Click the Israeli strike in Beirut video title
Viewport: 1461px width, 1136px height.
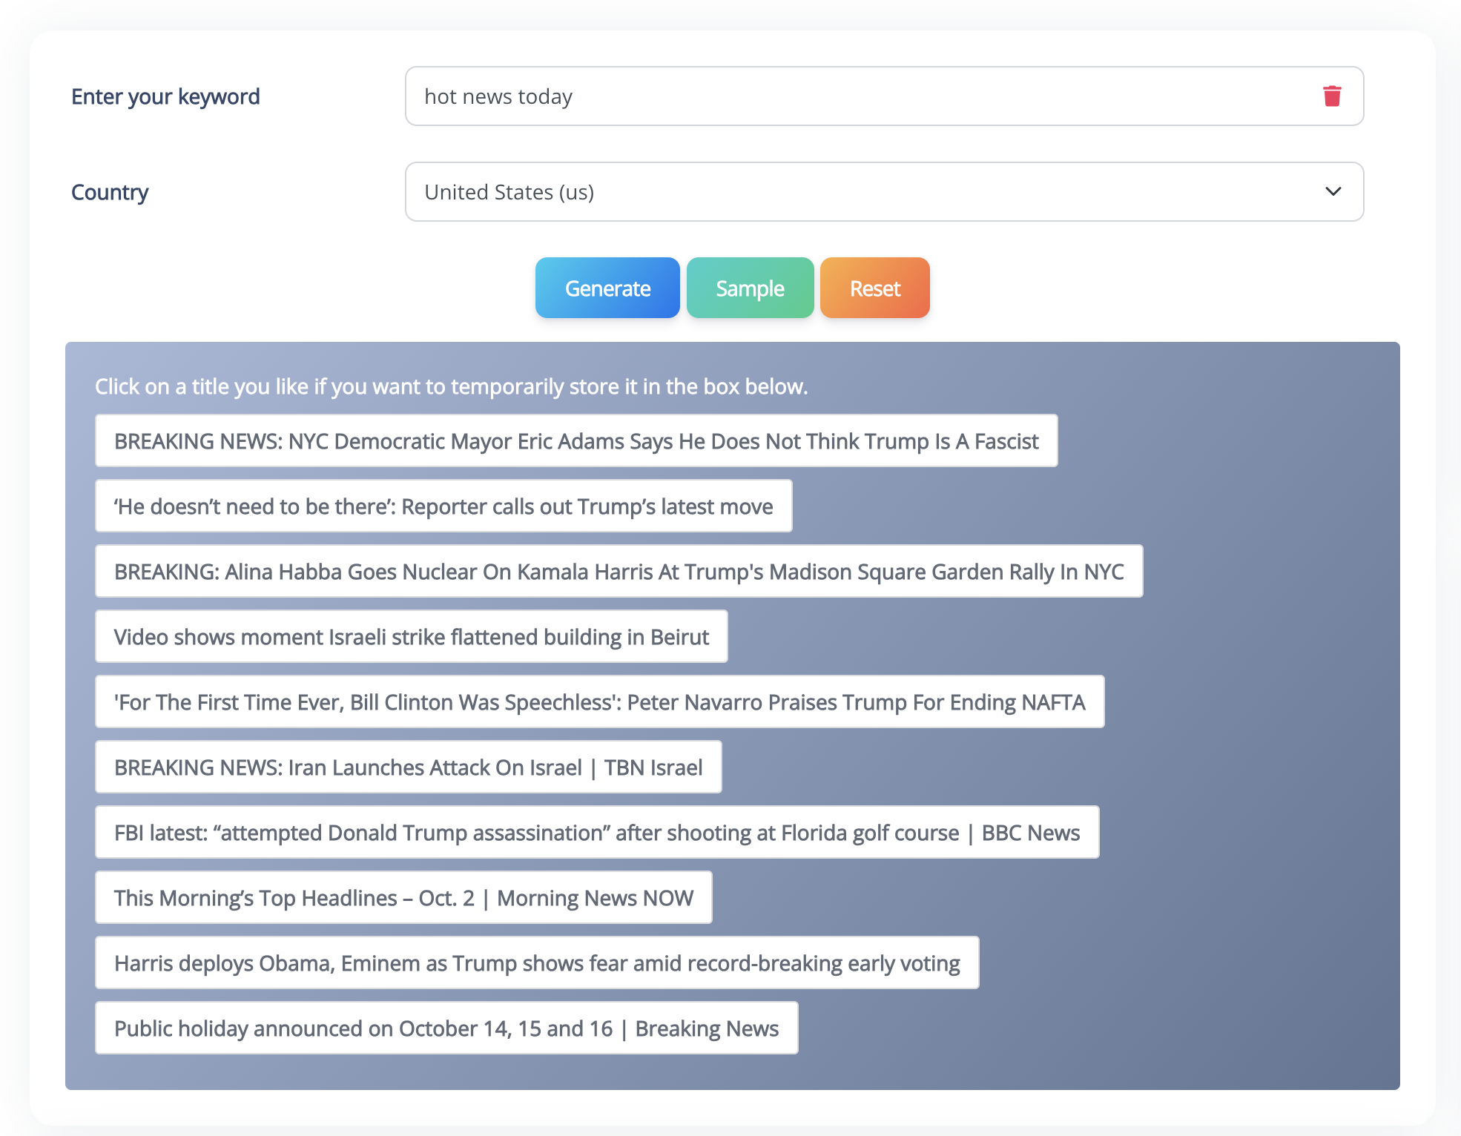[x=411, y=636]
